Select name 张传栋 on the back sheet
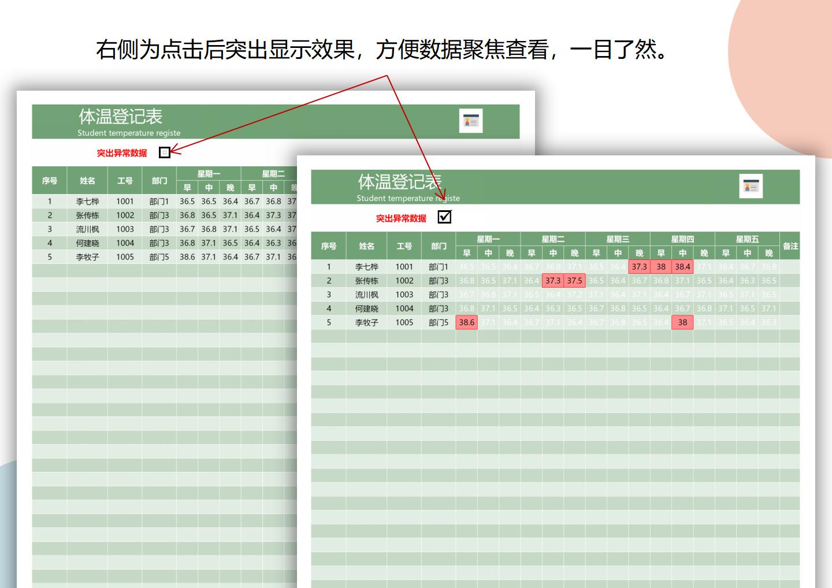Screen dimensions: 832x588 pos(87,215)
